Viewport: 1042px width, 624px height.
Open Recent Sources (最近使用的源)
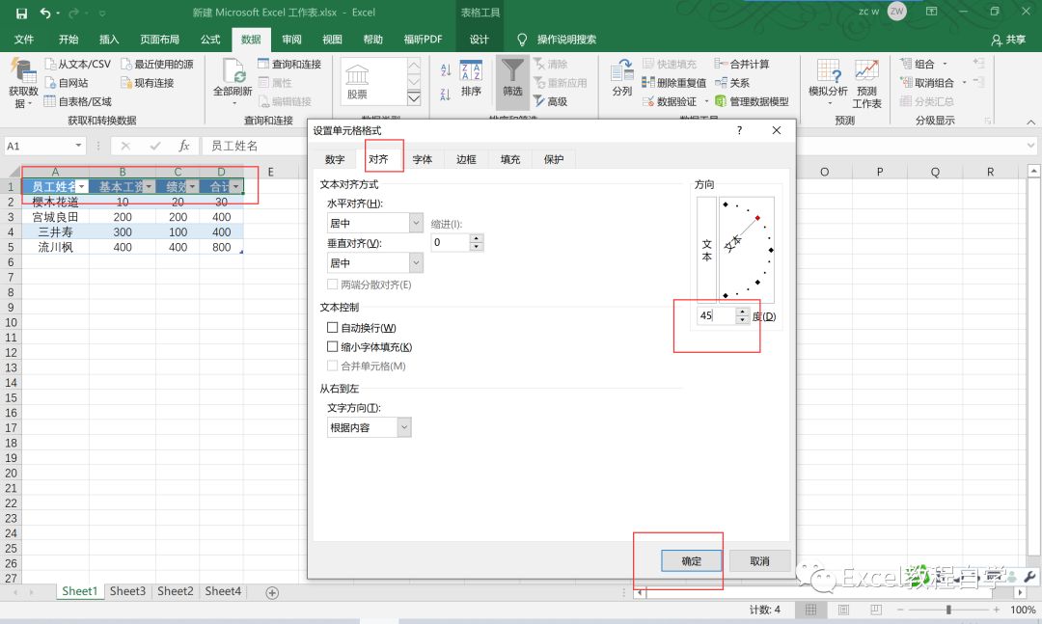tap(157, 64)
